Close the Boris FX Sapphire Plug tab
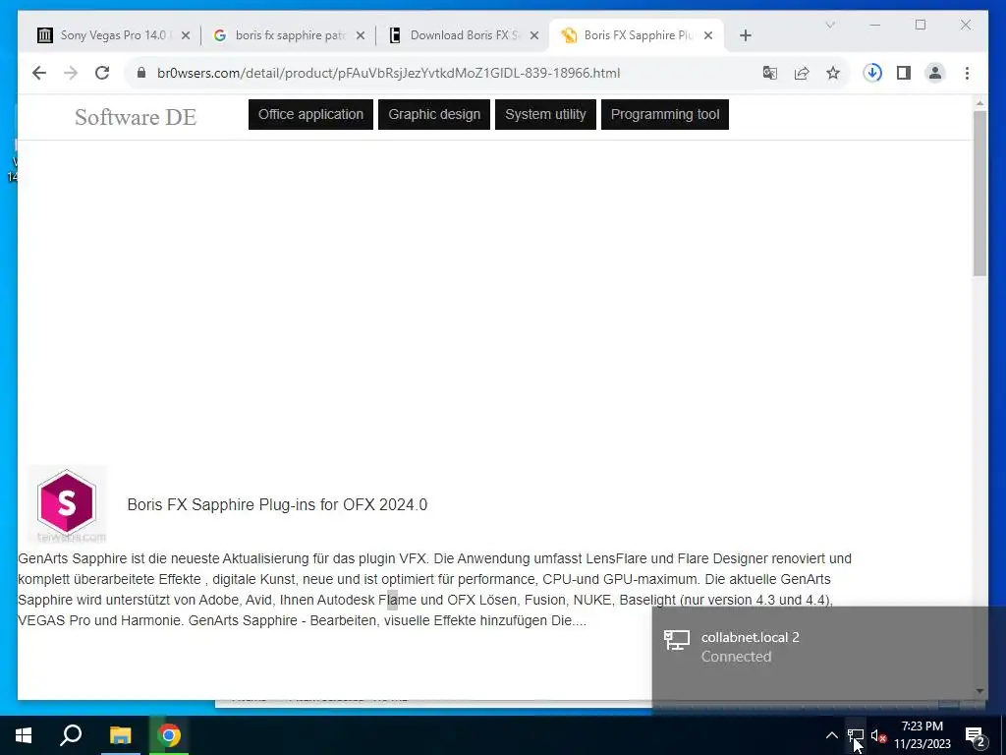 tap(708, 35)
